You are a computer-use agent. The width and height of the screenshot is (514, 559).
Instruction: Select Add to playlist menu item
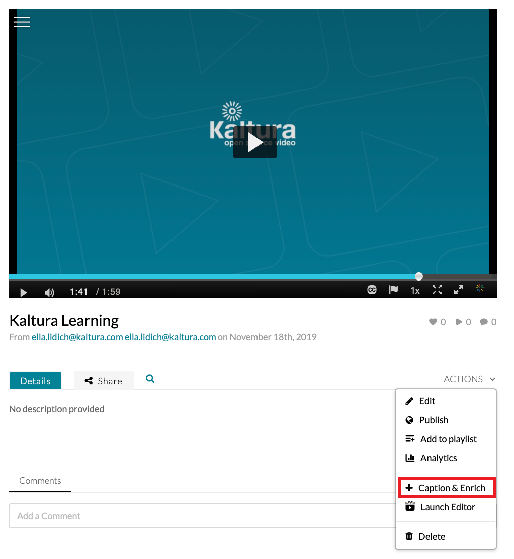pyautogui.click(x=446, y=439)
